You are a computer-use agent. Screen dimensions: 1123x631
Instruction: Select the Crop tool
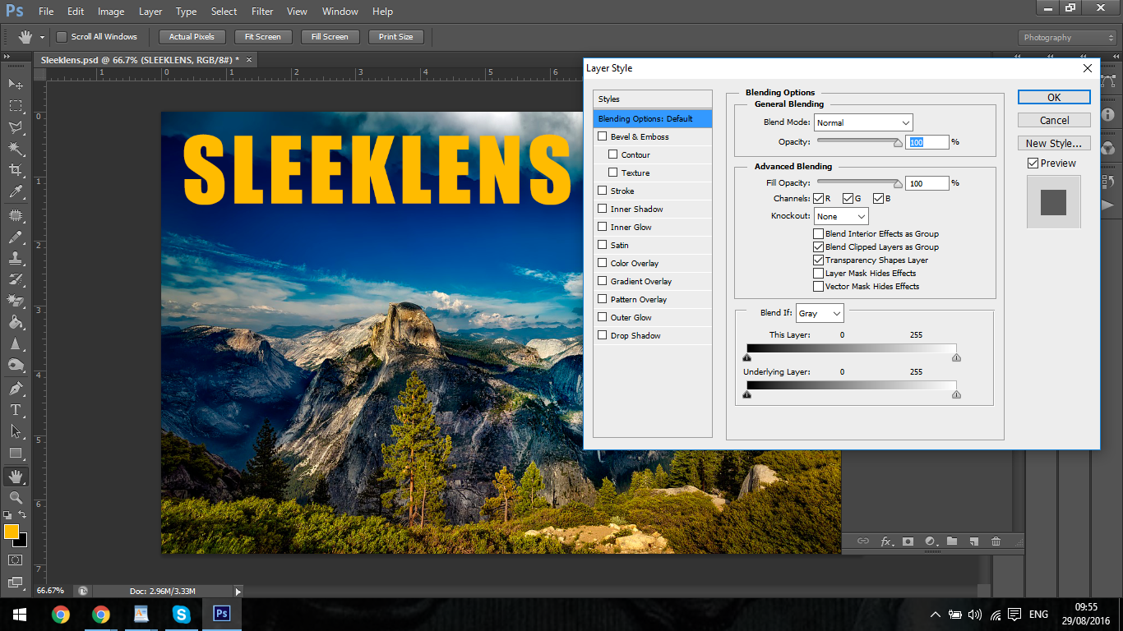tap(16, 170)
